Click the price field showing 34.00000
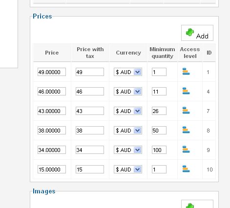 pyautogui.click(x=52, y=150)
